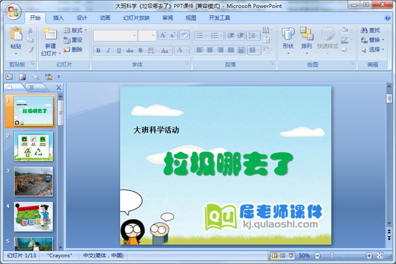This screenshot has width=396, height=264.
Task: Open the 字体 font dialog launcher
Action: [187, 63]
